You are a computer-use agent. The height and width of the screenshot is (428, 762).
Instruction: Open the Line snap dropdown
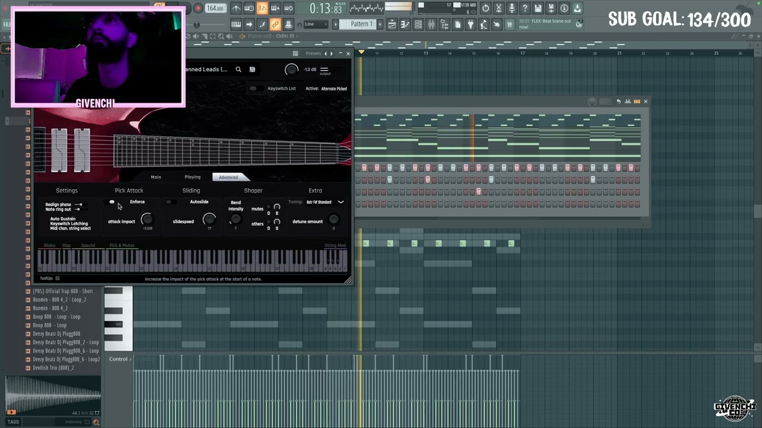tap(316, 24)
